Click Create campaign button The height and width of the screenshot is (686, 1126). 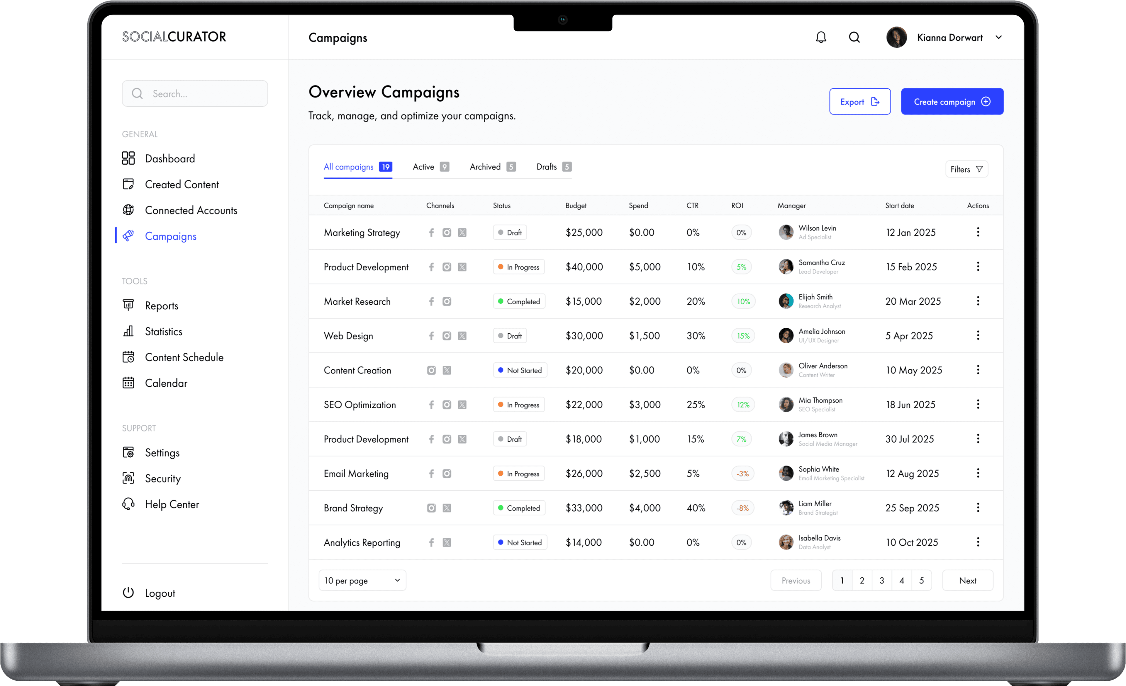(x=952, y=102)
